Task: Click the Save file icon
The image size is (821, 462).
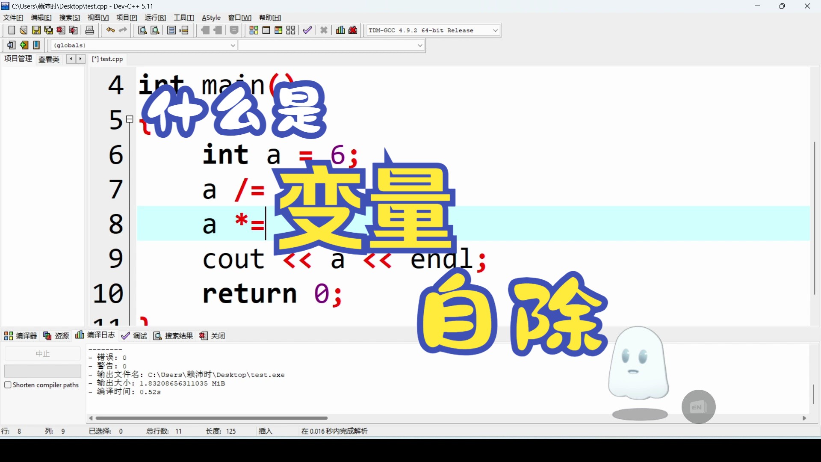Action: point(36,30)
